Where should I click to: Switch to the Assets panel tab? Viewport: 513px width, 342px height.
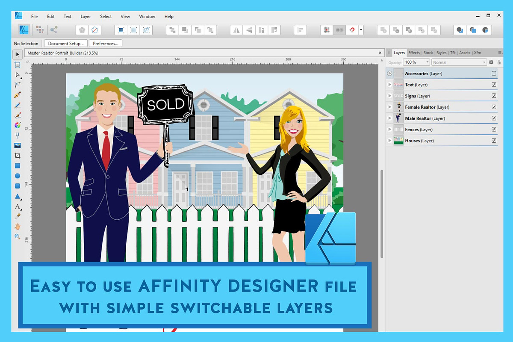point(465,53)
